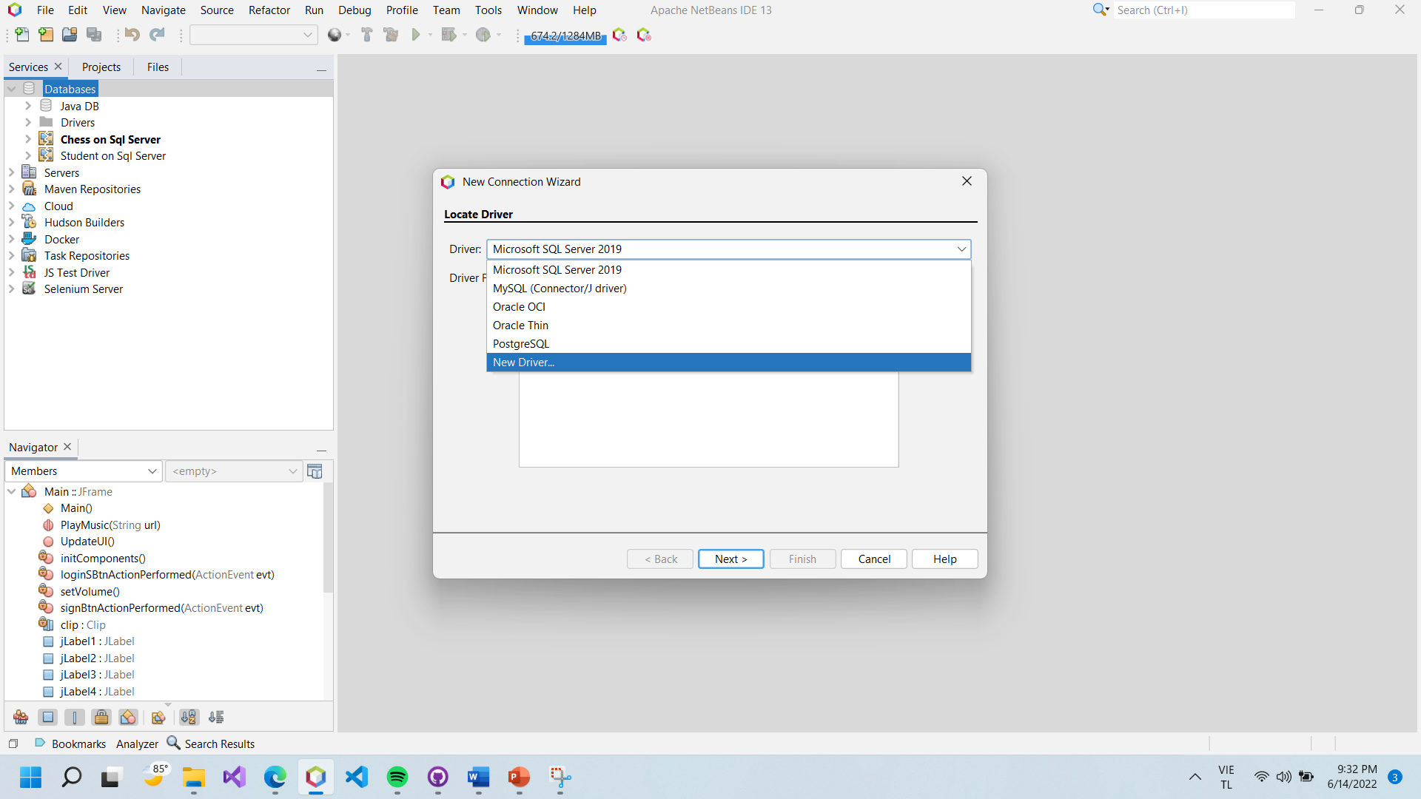This screenshot has width=1421, height=799.
Task: Open Microsoft Edge from the taskbar
Action: click(275, 777)
